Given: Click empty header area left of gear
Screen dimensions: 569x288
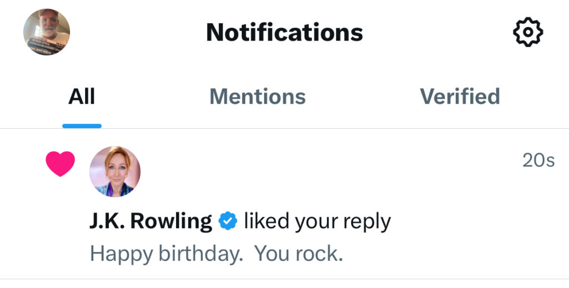Looking at the screenshot, I should [x=445, y=32].
